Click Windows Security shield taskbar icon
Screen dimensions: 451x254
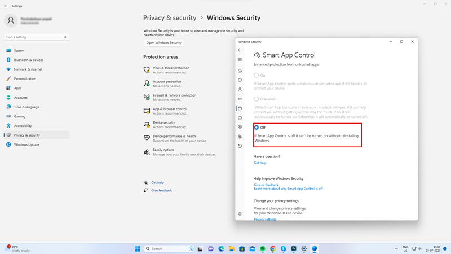point(315,248)
